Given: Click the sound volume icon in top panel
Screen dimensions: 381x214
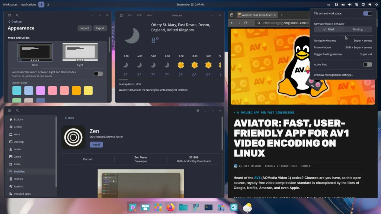Looking at the screenshot, I should [x=349, y=4].
